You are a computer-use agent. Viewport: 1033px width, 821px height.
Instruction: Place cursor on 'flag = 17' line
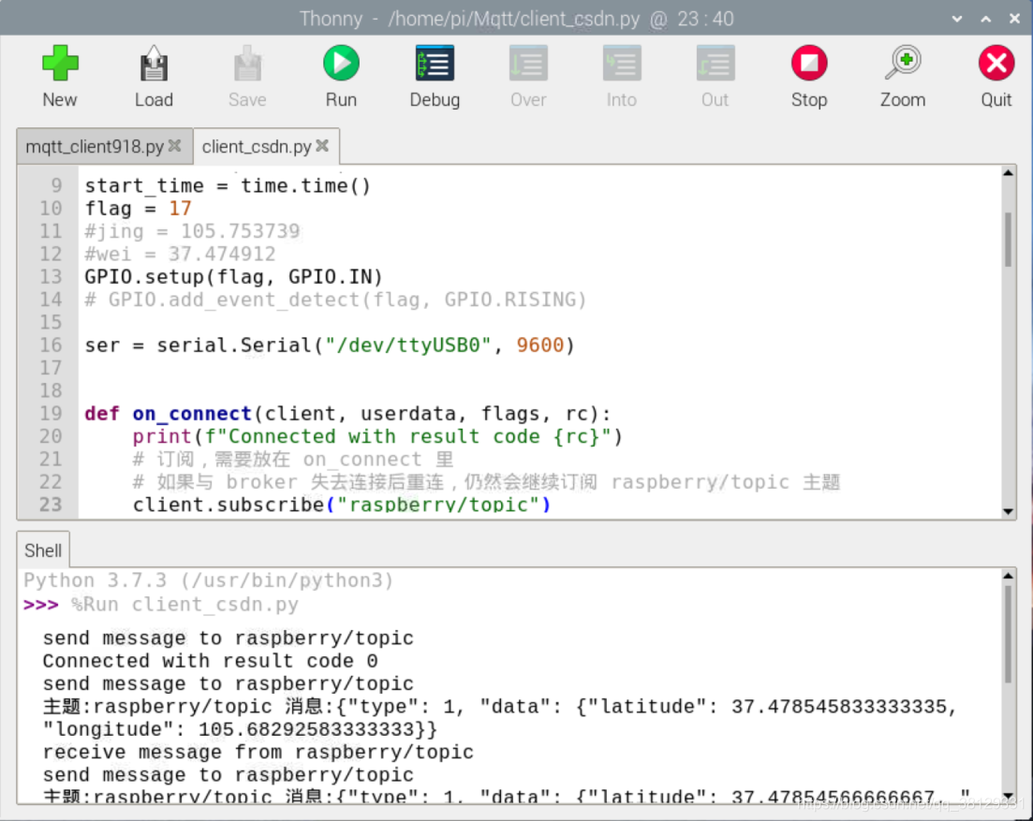139,209
